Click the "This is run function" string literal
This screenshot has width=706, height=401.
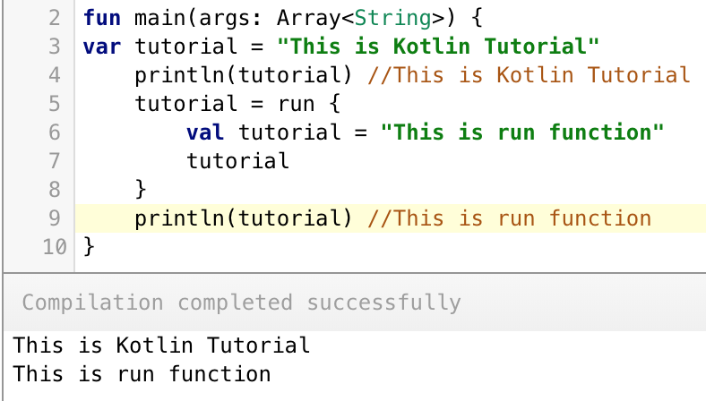(x=522, y=132)
